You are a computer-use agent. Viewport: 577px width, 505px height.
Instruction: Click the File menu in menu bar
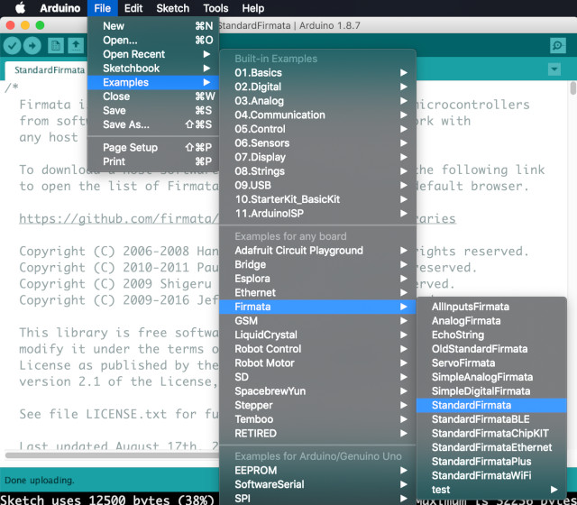coord(102,8)
